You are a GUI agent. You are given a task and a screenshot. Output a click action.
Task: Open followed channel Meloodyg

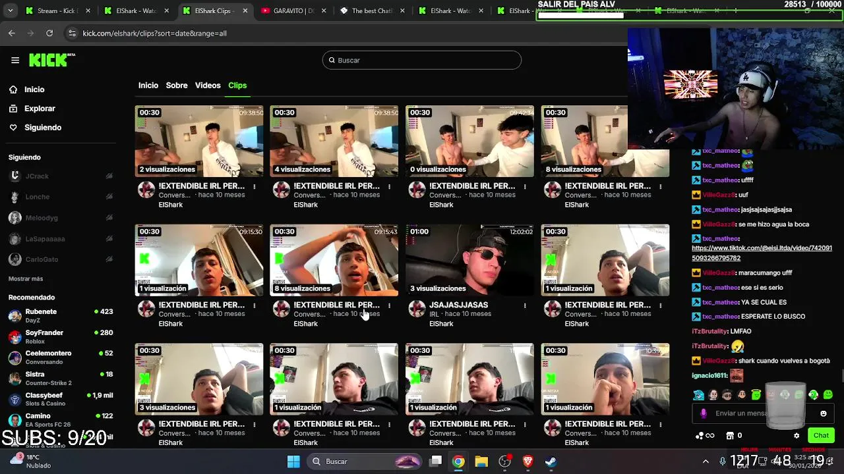61,218
